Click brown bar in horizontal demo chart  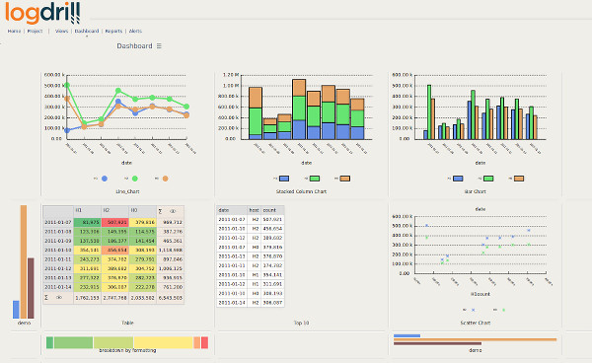pos(437,343)
